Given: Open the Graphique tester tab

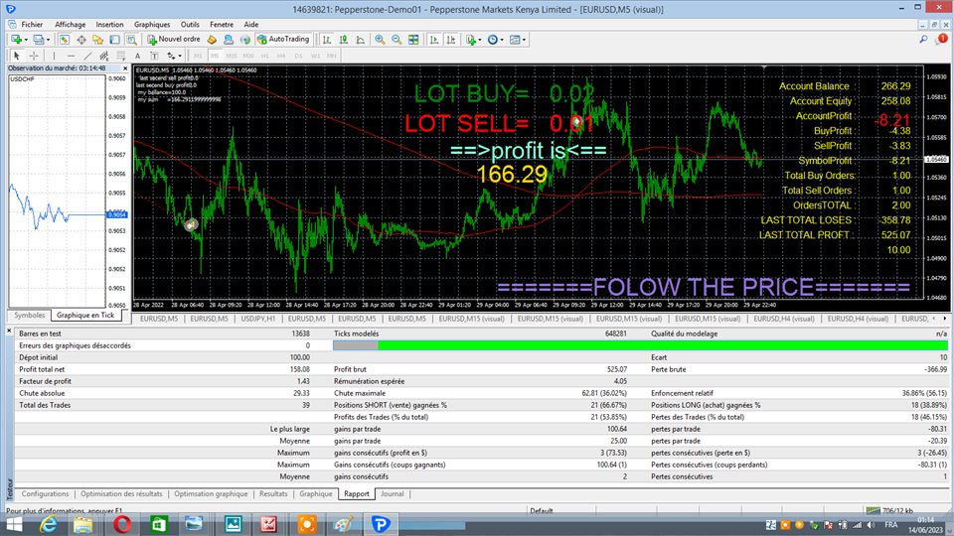Looking at the screenshot, I should (x=316, y=494).
